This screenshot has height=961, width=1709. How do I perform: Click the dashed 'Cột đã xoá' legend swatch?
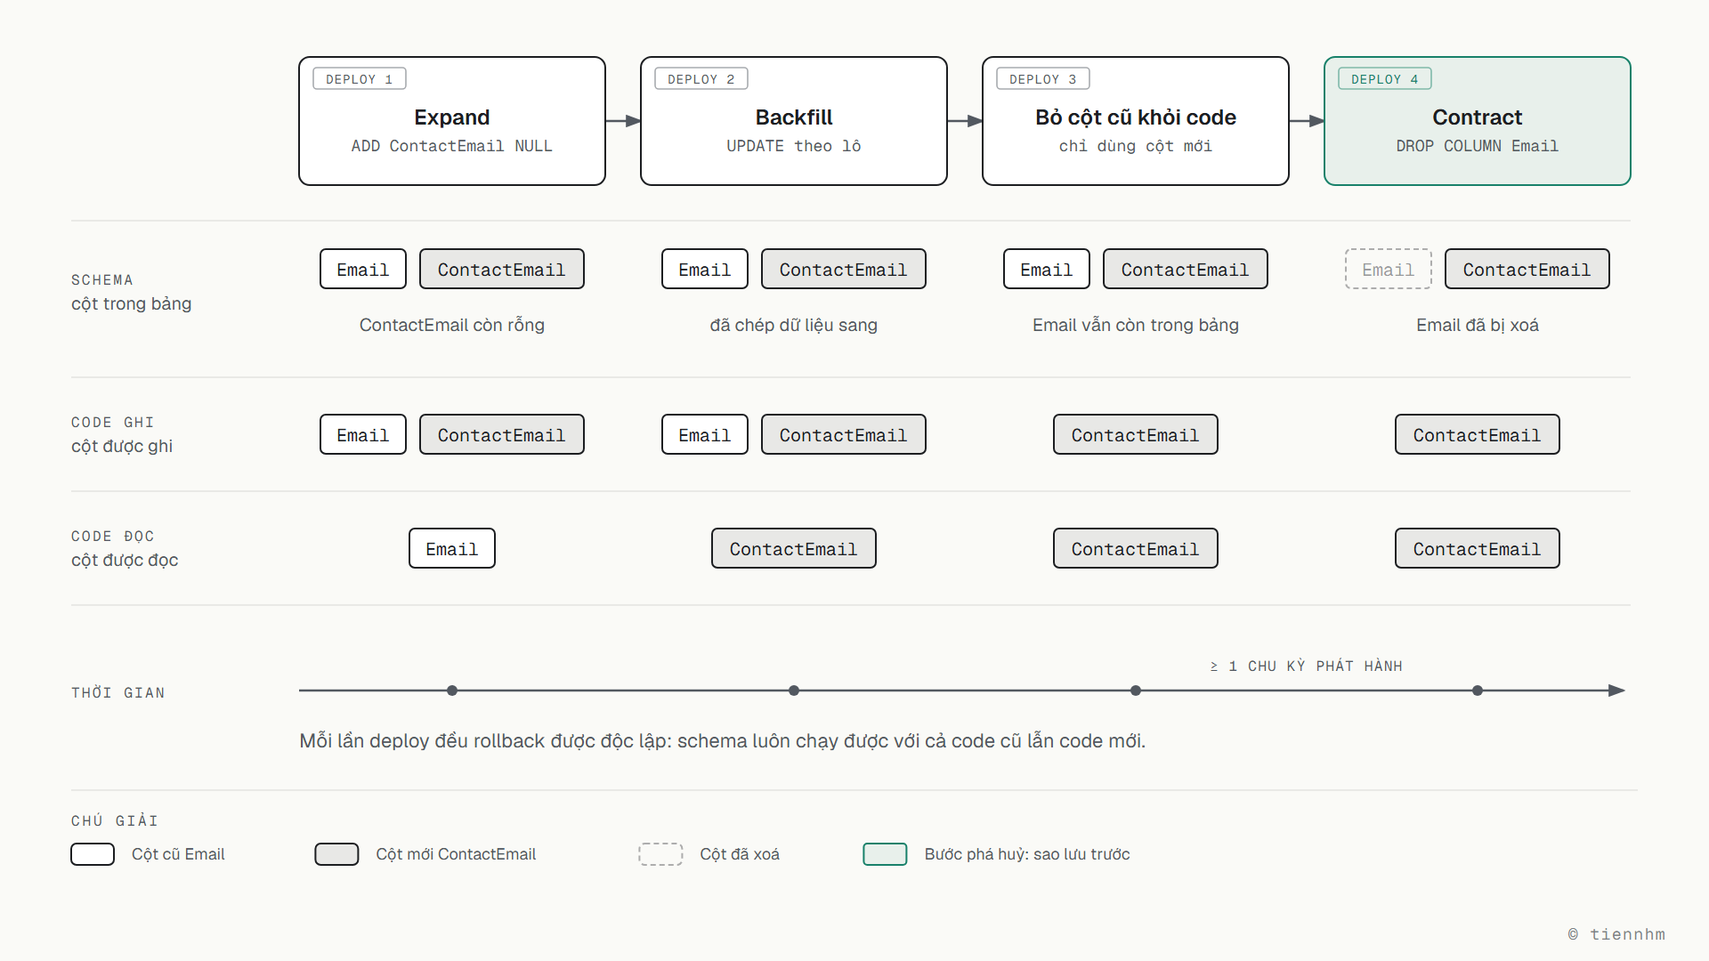[x=660, y=854]
